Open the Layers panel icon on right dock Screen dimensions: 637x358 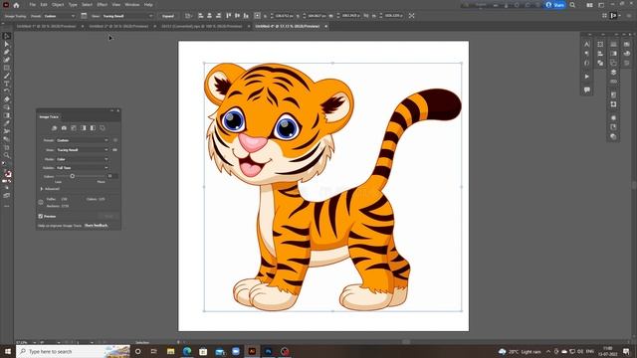click(x=613, y=72)
